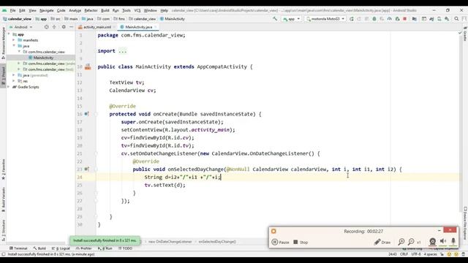468x263 pixels.
Task: Open the VCS menu
Action: click(137, 10)
